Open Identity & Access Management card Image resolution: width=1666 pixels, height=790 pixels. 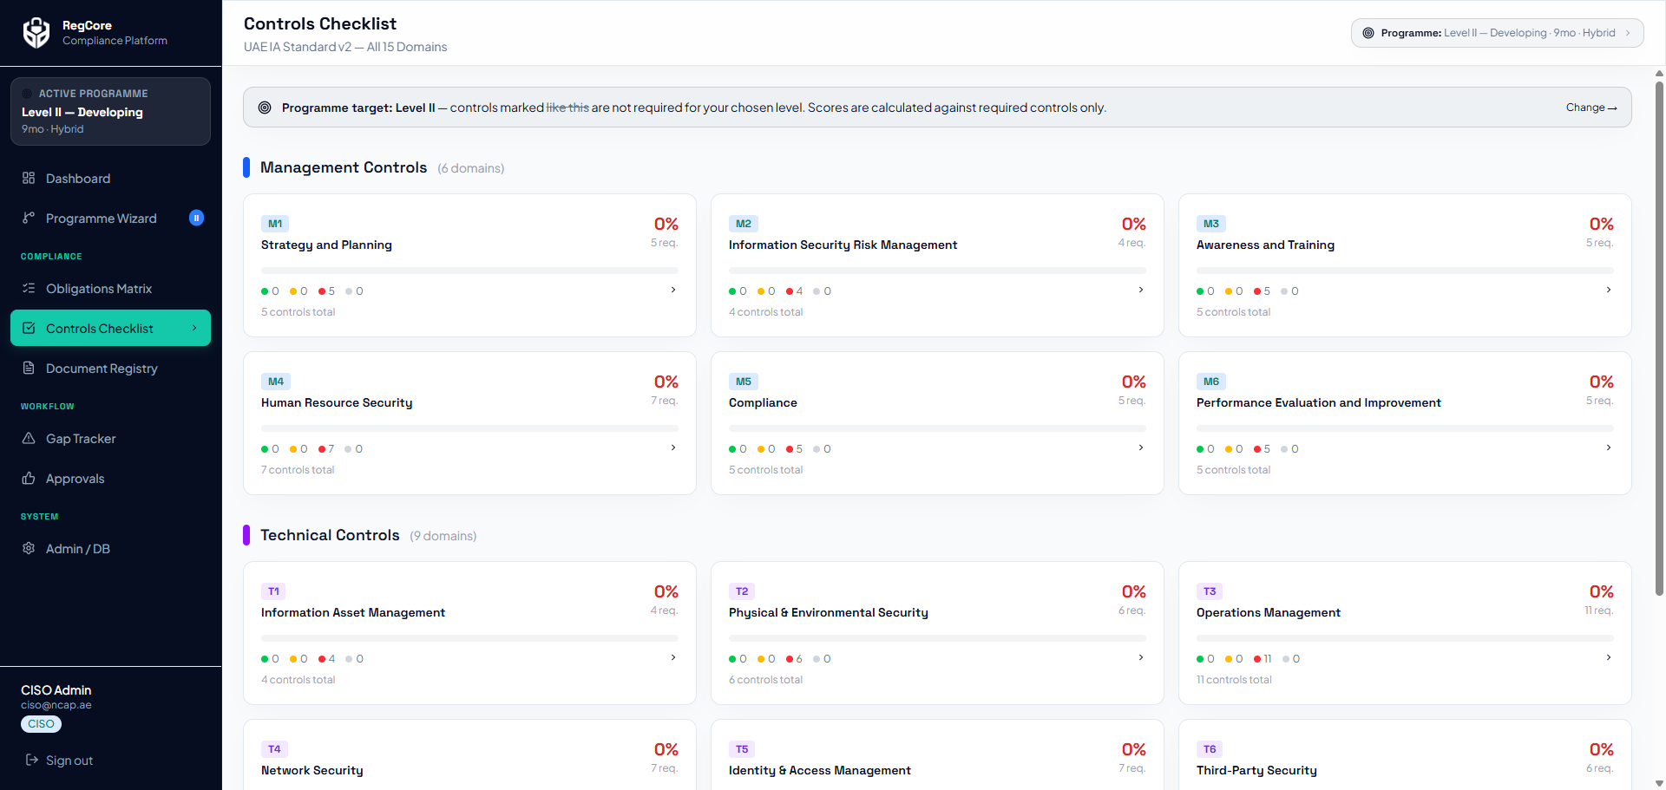coord(937,754)
